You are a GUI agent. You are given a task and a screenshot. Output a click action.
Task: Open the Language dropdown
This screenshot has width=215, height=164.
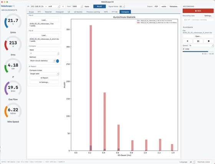(x=192, y=162)
